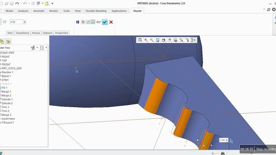Open the Display Style icon
This screenshot has width=276, height=155.
pos(163,40)
